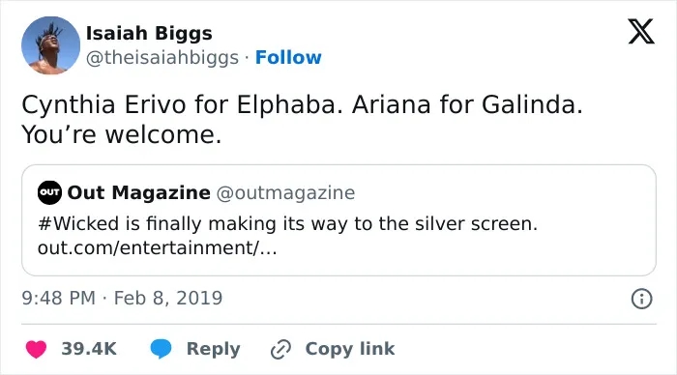Open the out.com/entertainment link
Viewport: 677px width, 375px height.
click(157, 248)
